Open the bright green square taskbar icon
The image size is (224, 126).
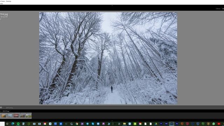(x=135, y=124)
